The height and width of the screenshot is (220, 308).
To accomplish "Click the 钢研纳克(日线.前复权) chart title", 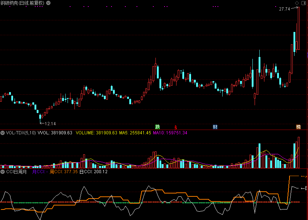I will tap(23, 3).
